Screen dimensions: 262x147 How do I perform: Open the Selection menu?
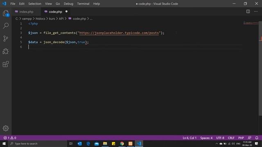tap(34, 4)
